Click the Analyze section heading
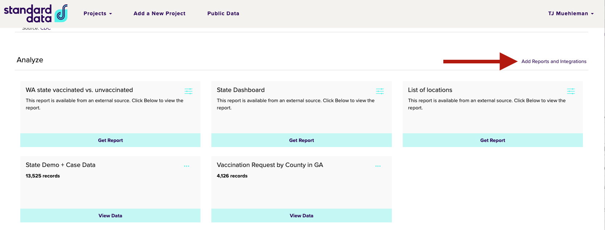Viewport: 605px width, 230px height. [x=30, y=60]
